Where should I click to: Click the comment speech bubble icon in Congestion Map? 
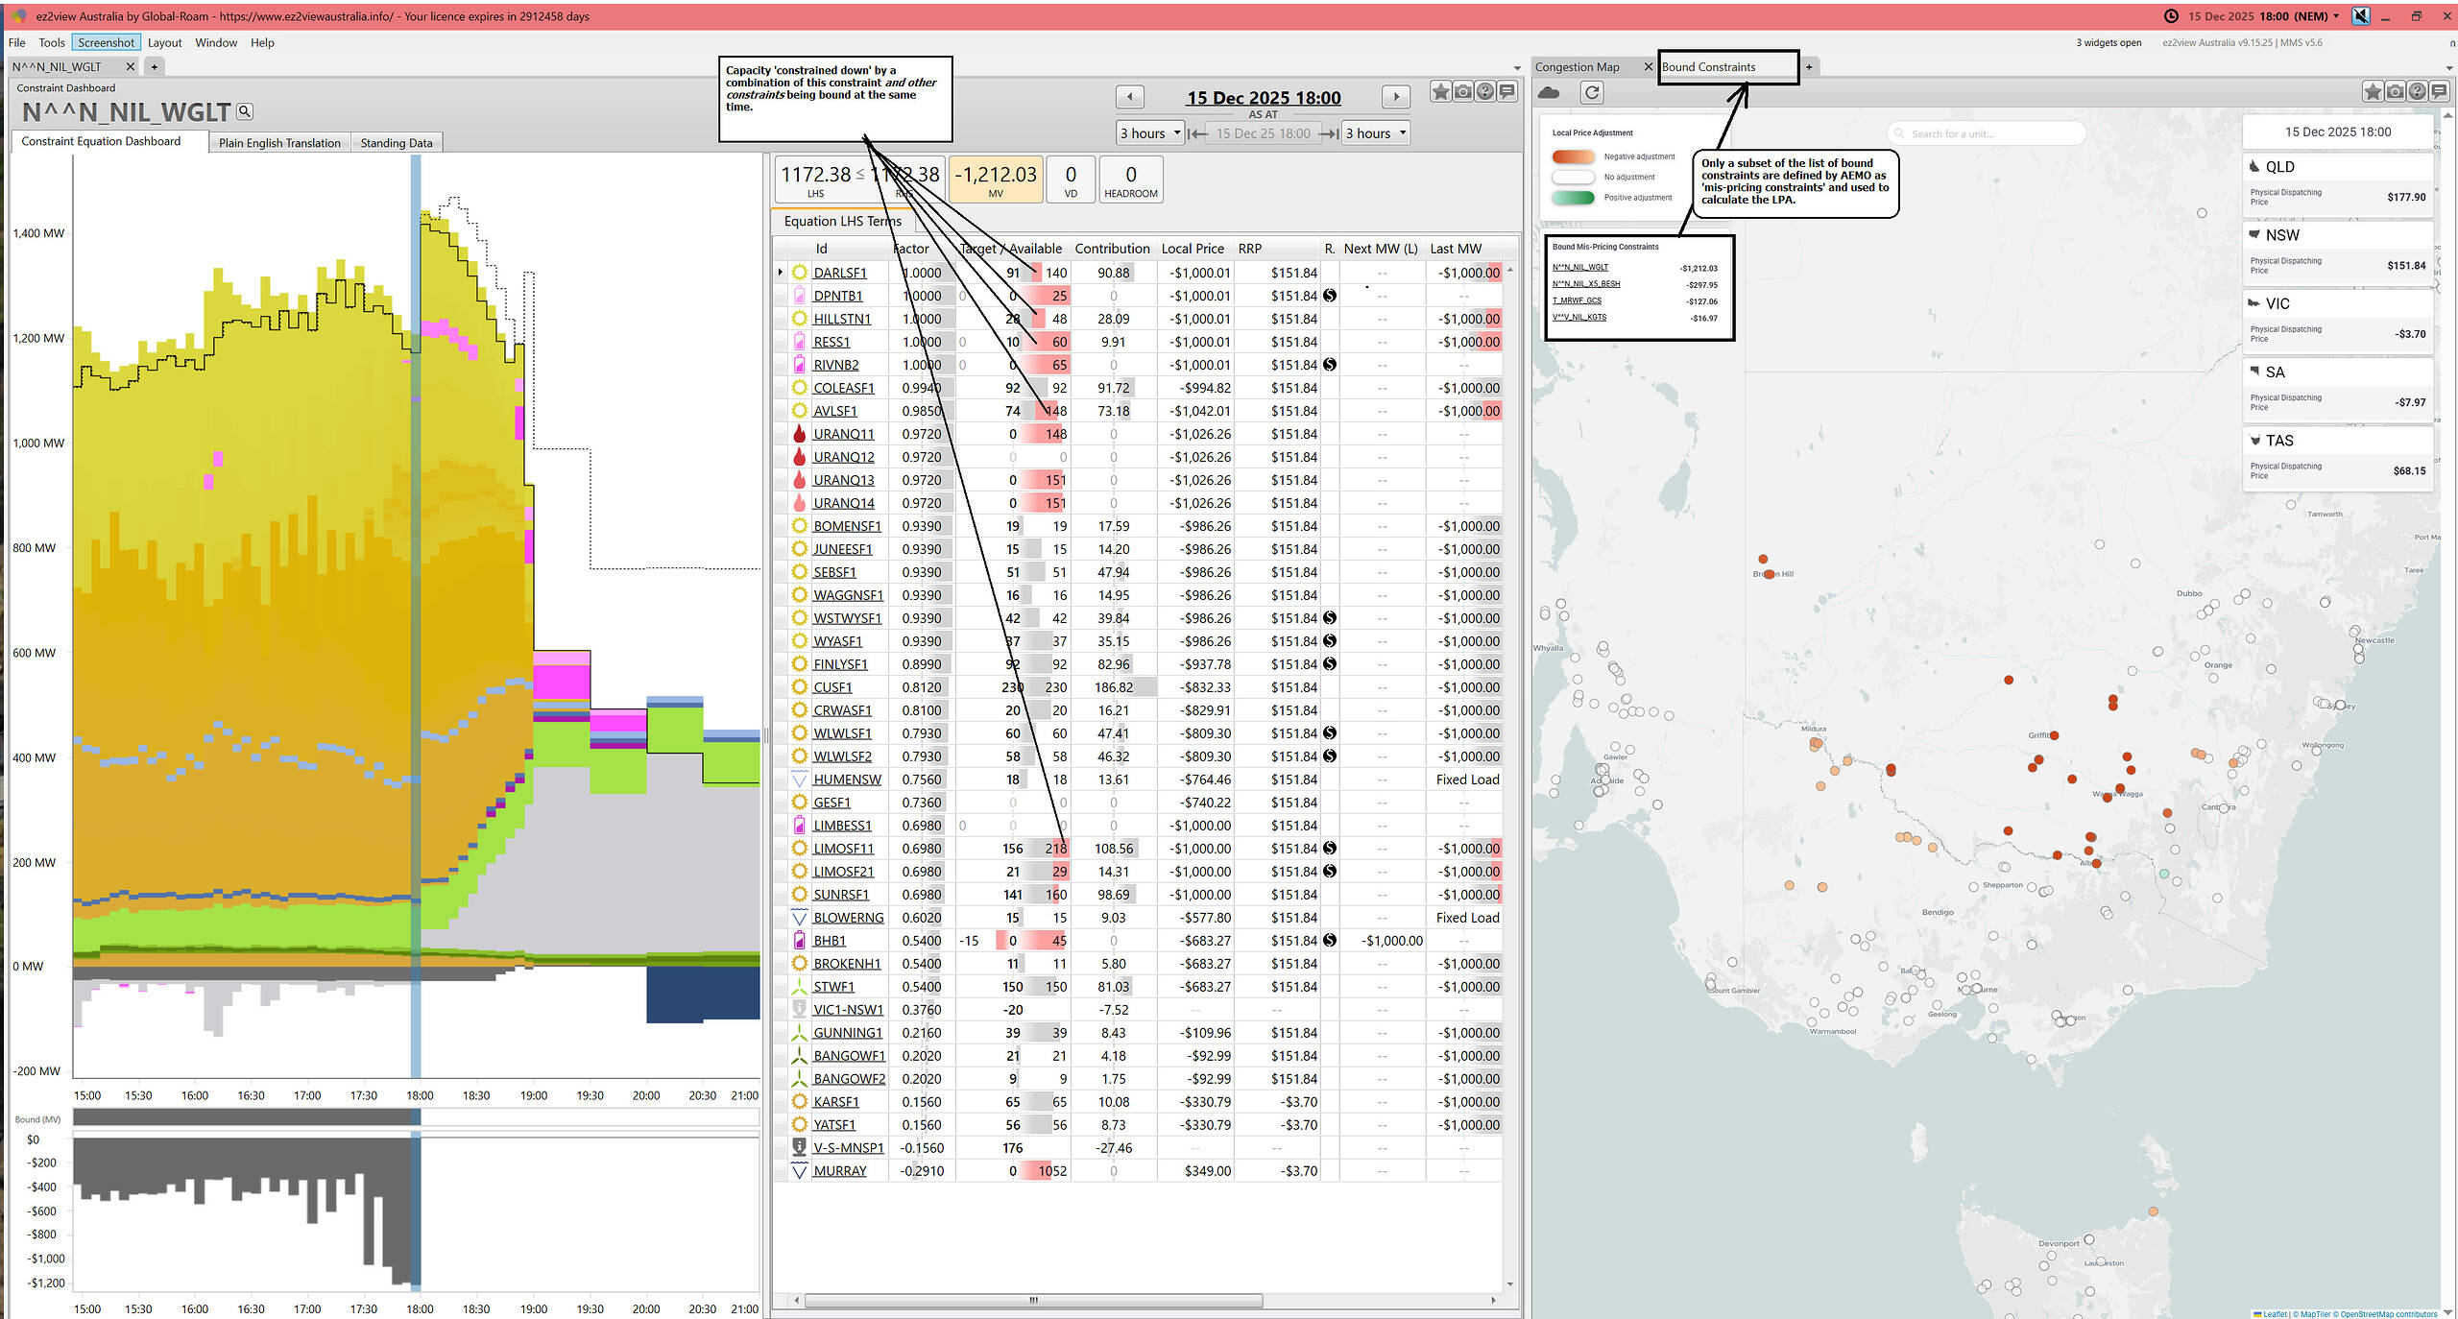[x=2439, y=92]
